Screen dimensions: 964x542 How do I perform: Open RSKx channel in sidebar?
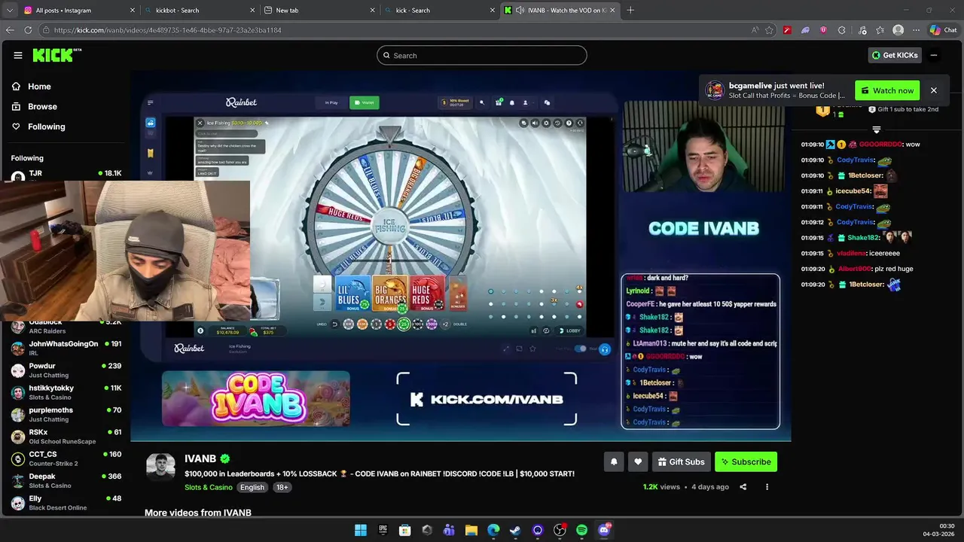tap(66, 436)
